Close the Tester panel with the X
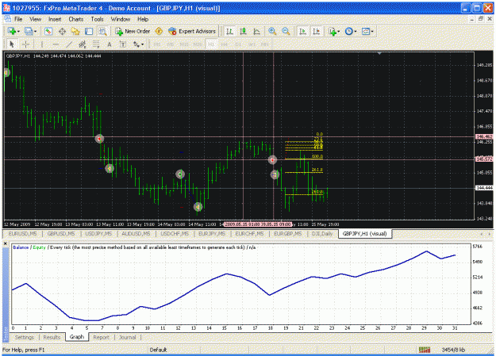 click(x=6, y=243)
